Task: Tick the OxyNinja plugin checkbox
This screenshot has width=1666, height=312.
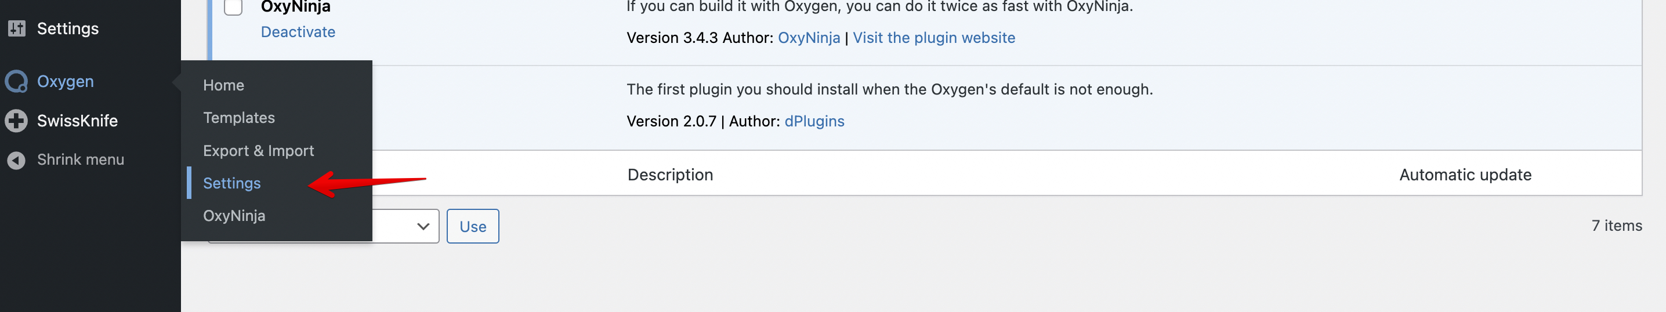Action: point(233,7)
